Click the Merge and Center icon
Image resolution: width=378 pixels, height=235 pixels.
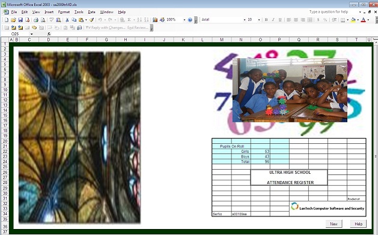pos(309,20)
